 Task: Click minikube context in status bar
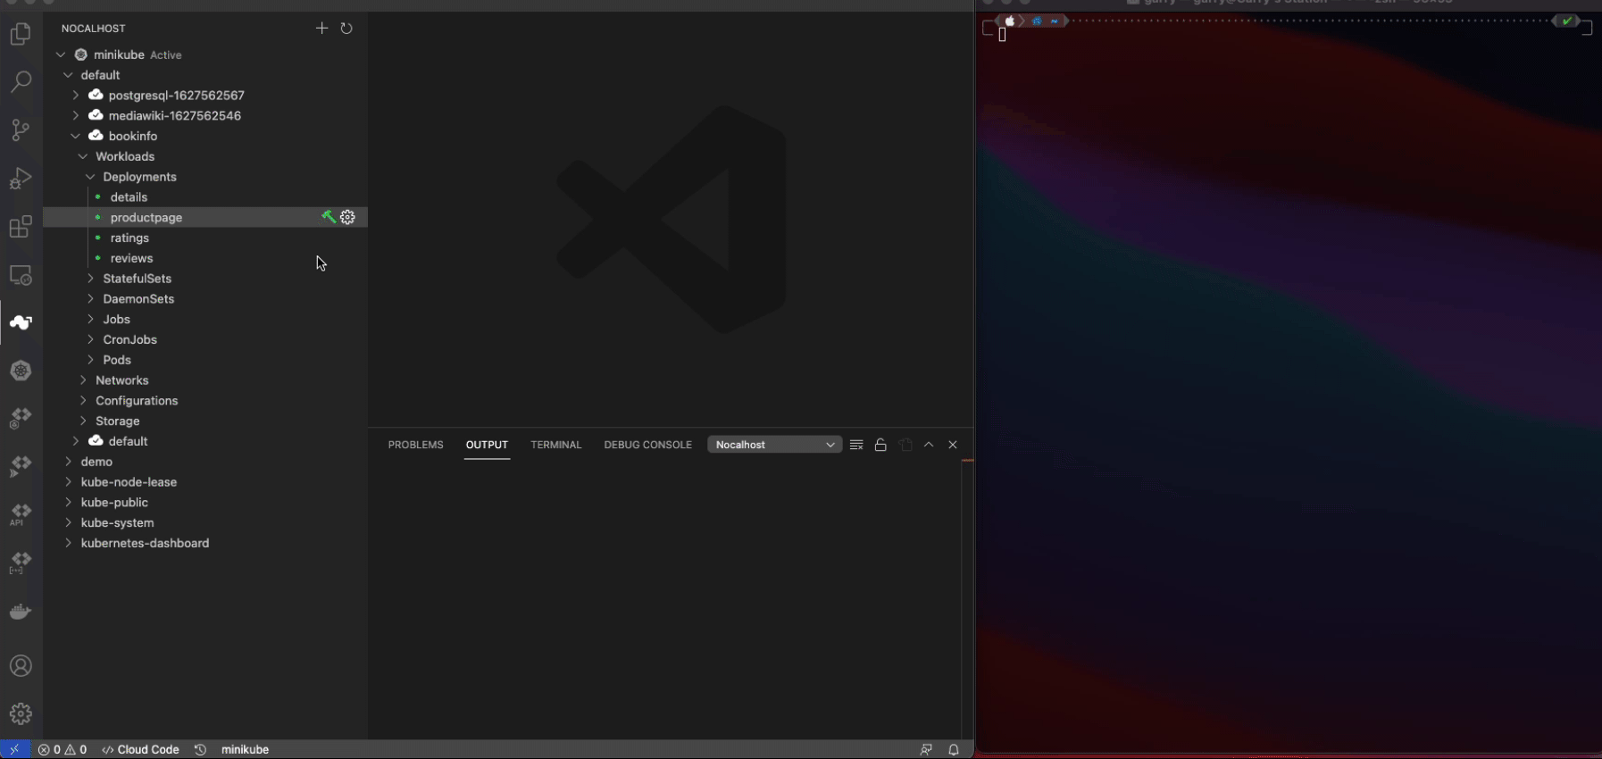pos(245,749)
